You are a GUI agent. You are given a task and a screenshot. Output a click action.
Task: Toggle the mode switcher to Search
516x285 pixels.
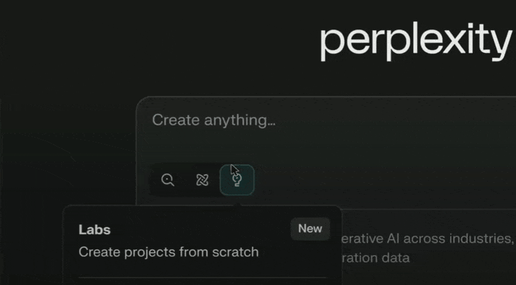(x=168, y=180)
